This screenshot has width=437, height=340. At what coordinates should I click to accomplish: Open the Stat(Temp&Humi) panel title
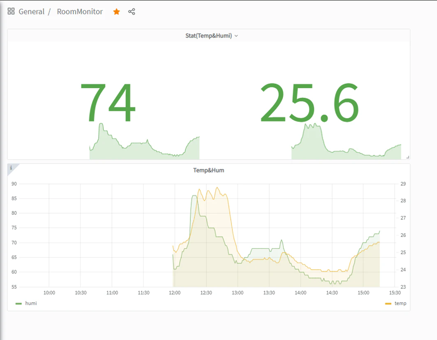click(208, 36)
